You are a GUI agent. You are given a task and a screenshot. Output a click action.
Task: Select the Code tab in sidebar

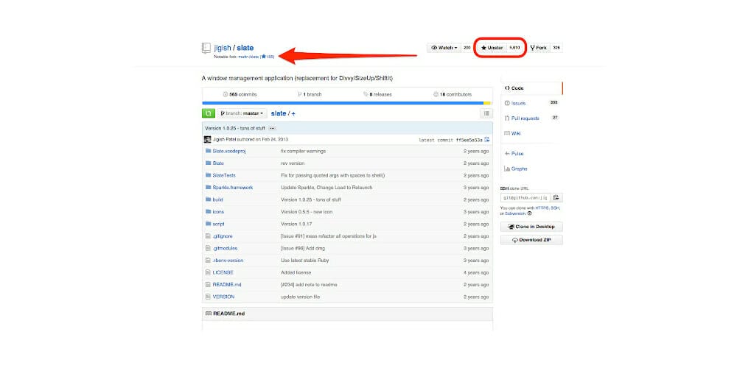click(x=531, y=88)
